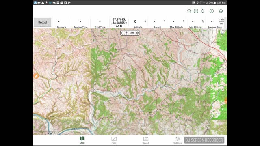Tap coordinates 37.97995, -84.58855 readout
Viewport: 260px width, 146px height.
119,23
